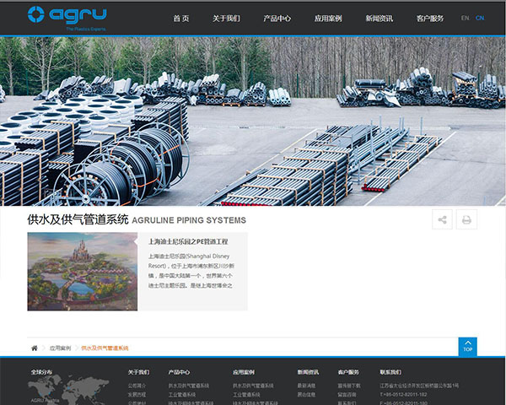Viewport: 506px width, 405px height.
Task: Click 供水及供气管道系统 breadcrumb link
Action: tap(105, 348)
